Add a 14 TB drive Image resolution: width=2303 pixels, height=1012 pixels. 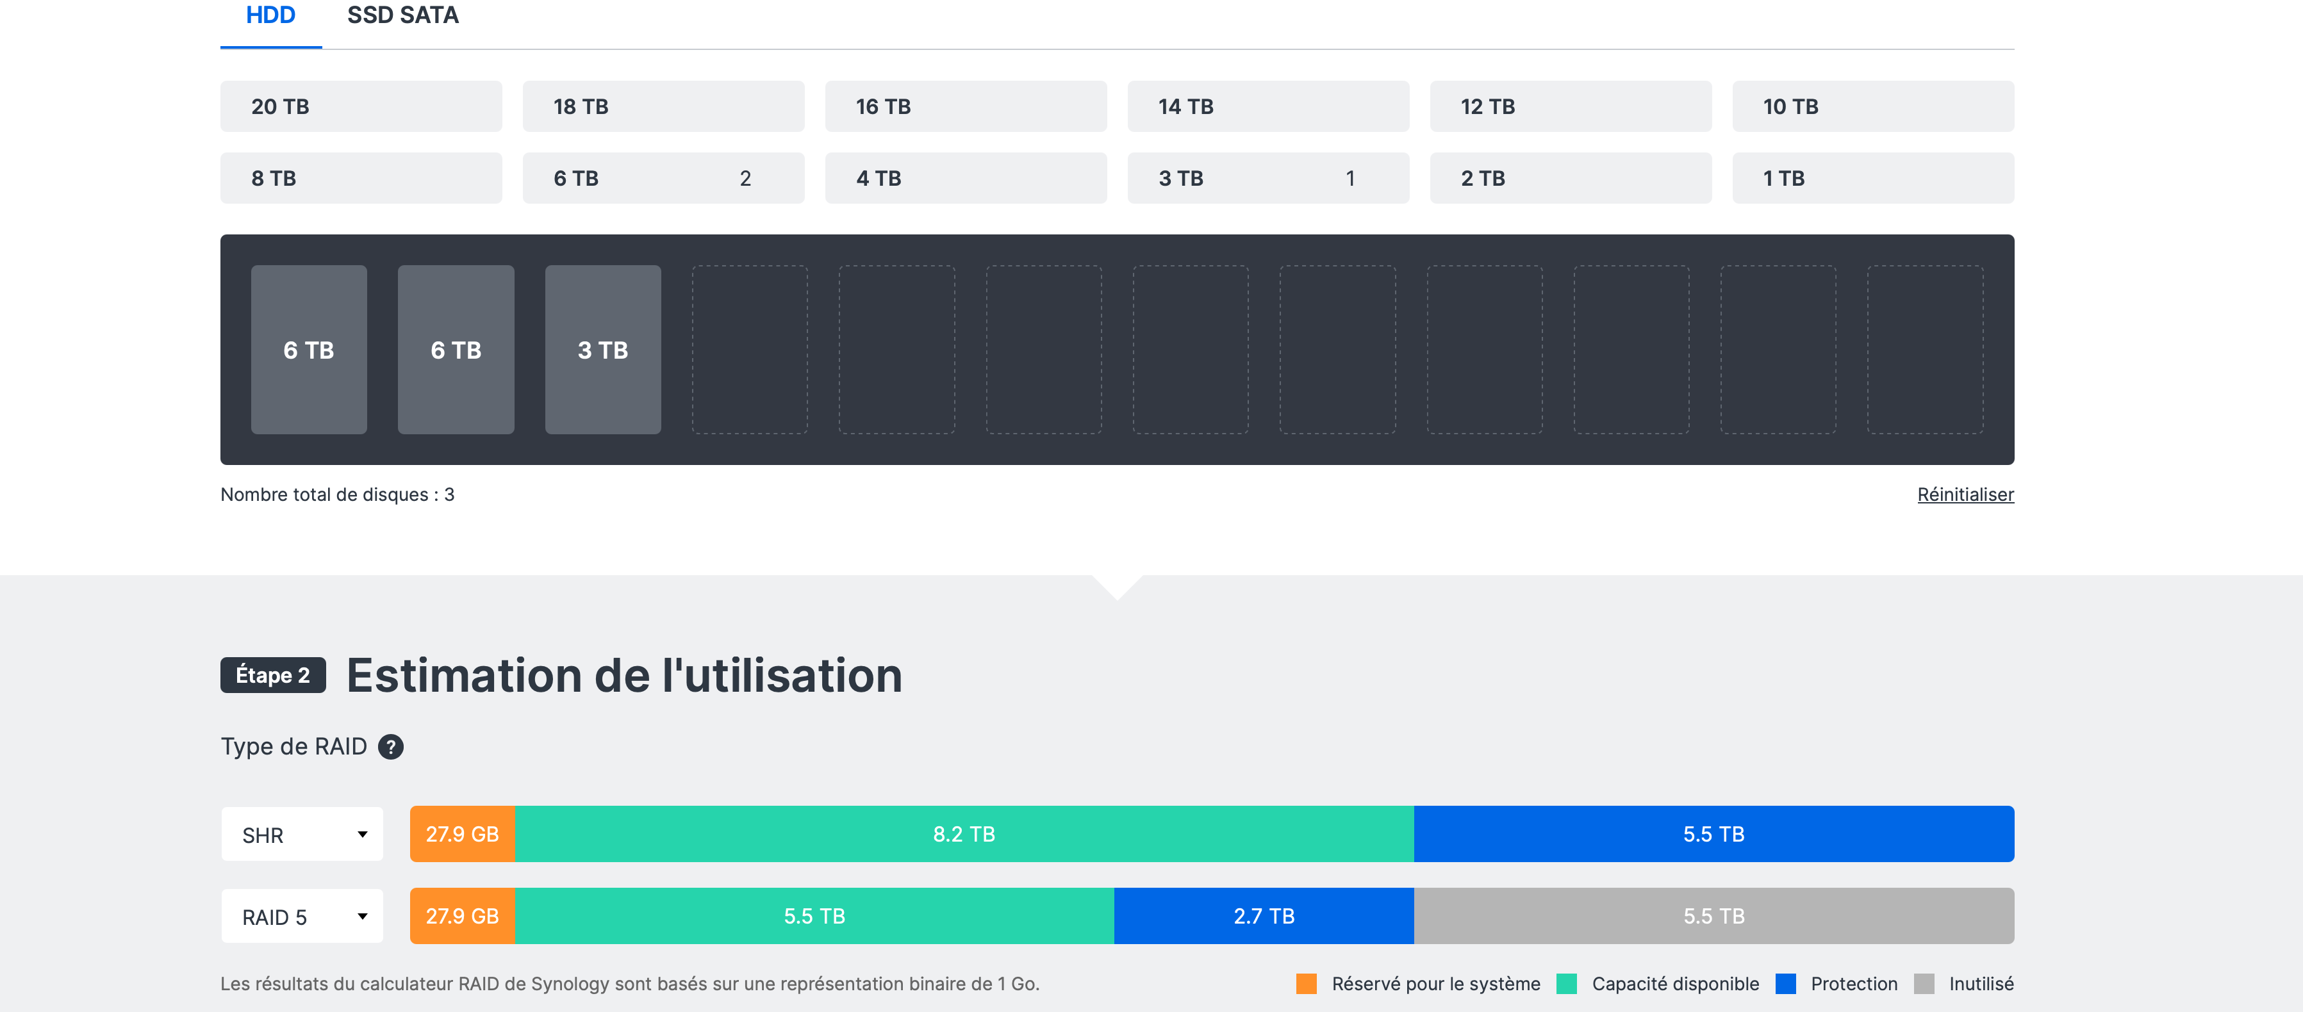point(1267,106)
